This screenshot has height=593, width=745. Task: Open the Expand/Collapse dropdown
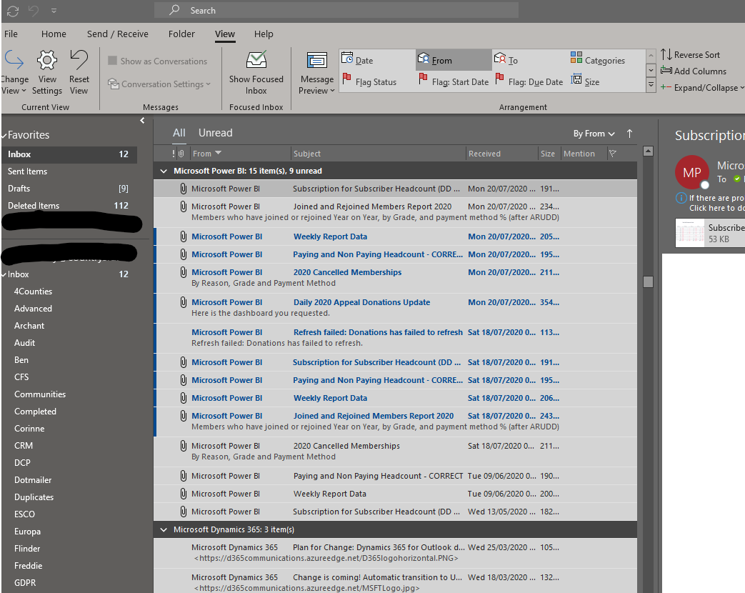(701, 88)
